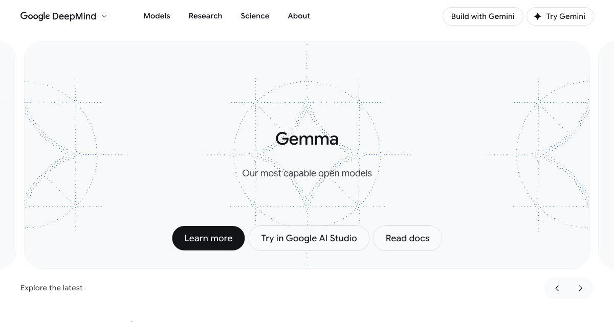614x322 pixels.
Task: Expand the chevron next to Google DeepMind
Action: [104, 16]
